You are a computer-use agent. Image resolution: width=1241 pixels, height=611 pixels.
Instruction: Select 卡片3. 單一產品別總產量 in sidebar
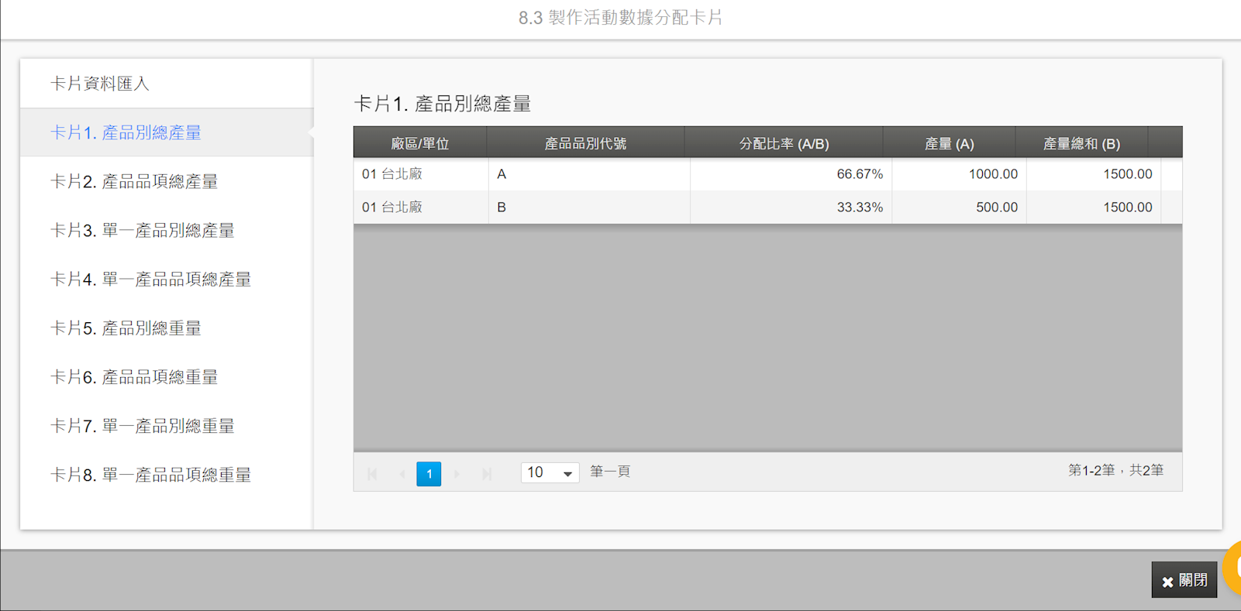coord(167,230)
